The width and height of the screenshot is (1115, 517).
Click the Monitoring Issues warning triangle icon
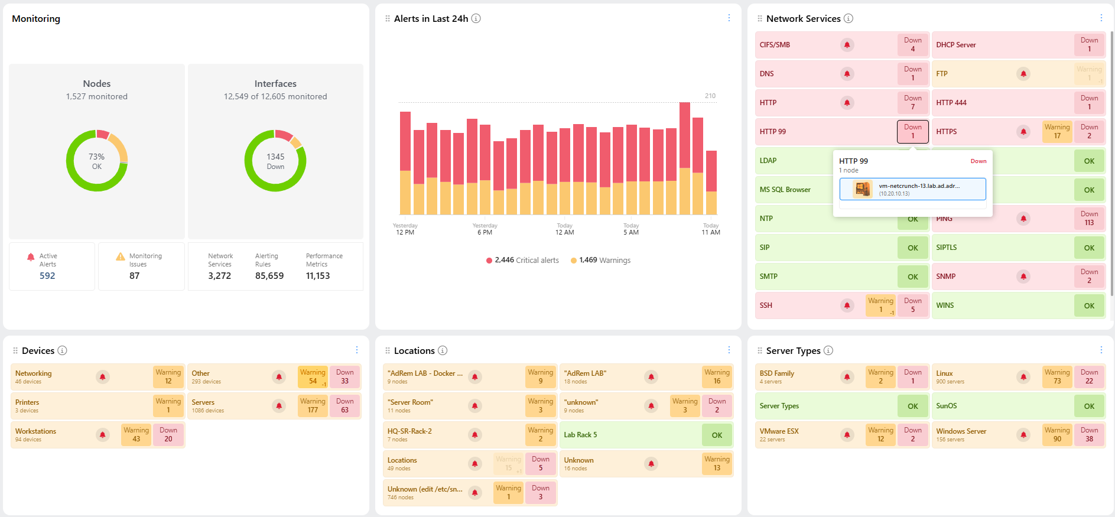click(x=121, y=256)
